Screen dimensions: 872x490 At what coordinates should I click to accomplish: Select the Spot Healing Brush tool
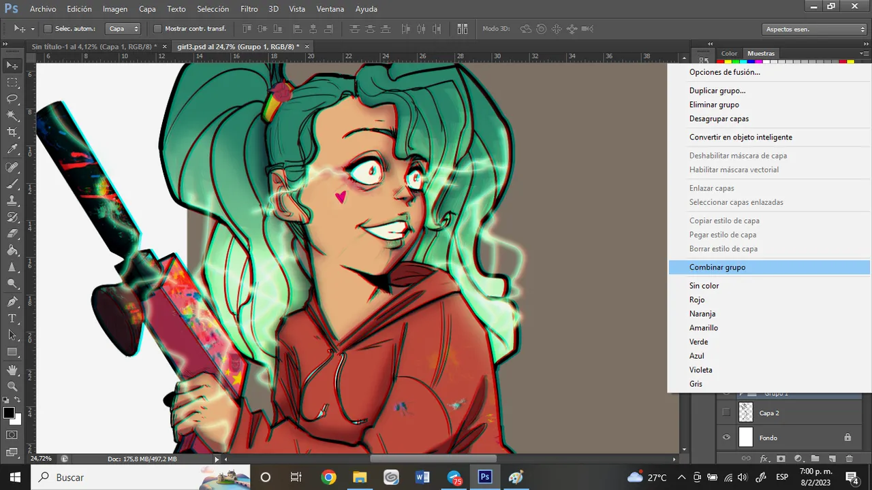click(x=12, y=167)
